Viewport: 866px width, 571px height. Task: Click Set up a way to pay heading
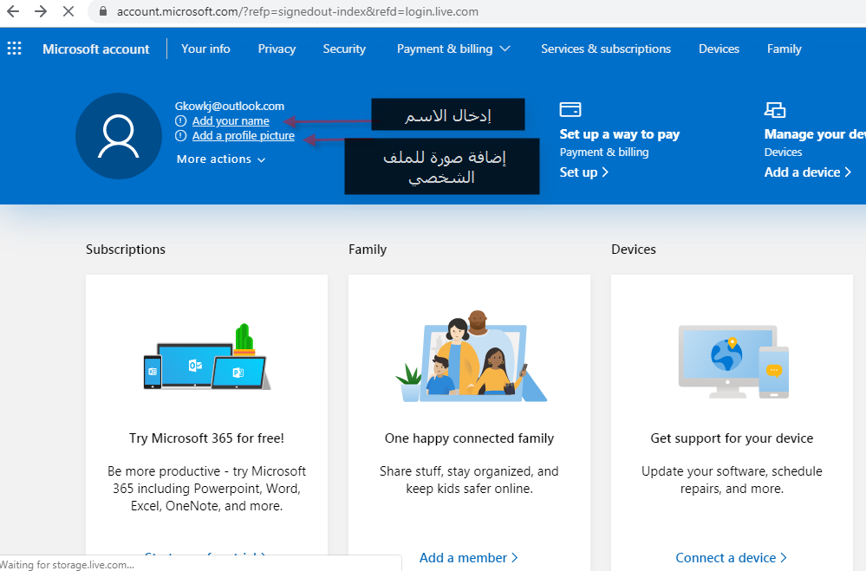tap(620, 134)
